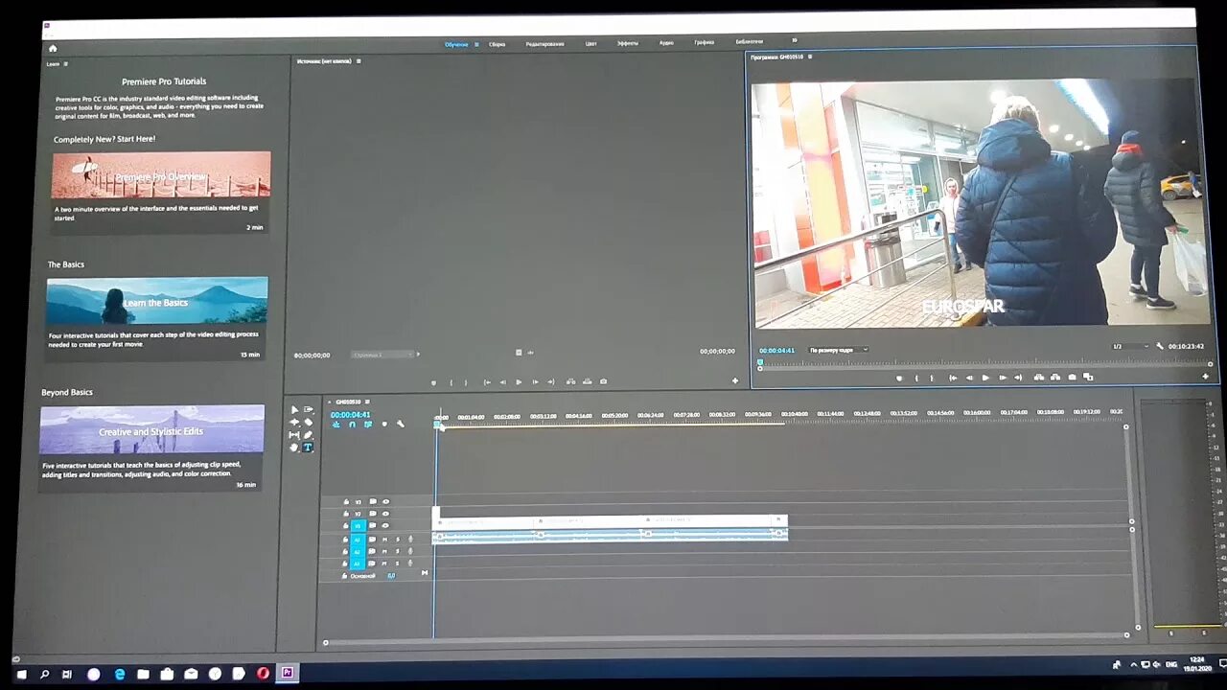Screen dimensions: 1227x690
Task: Switch to Аудио workspace tab
Action: coord(666,43)
